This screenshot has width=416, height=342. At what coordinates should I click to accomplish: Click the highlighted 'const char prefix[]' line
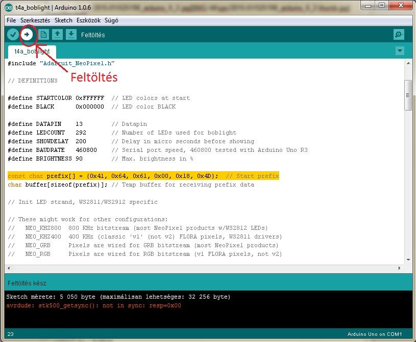(x=143, y=176)
